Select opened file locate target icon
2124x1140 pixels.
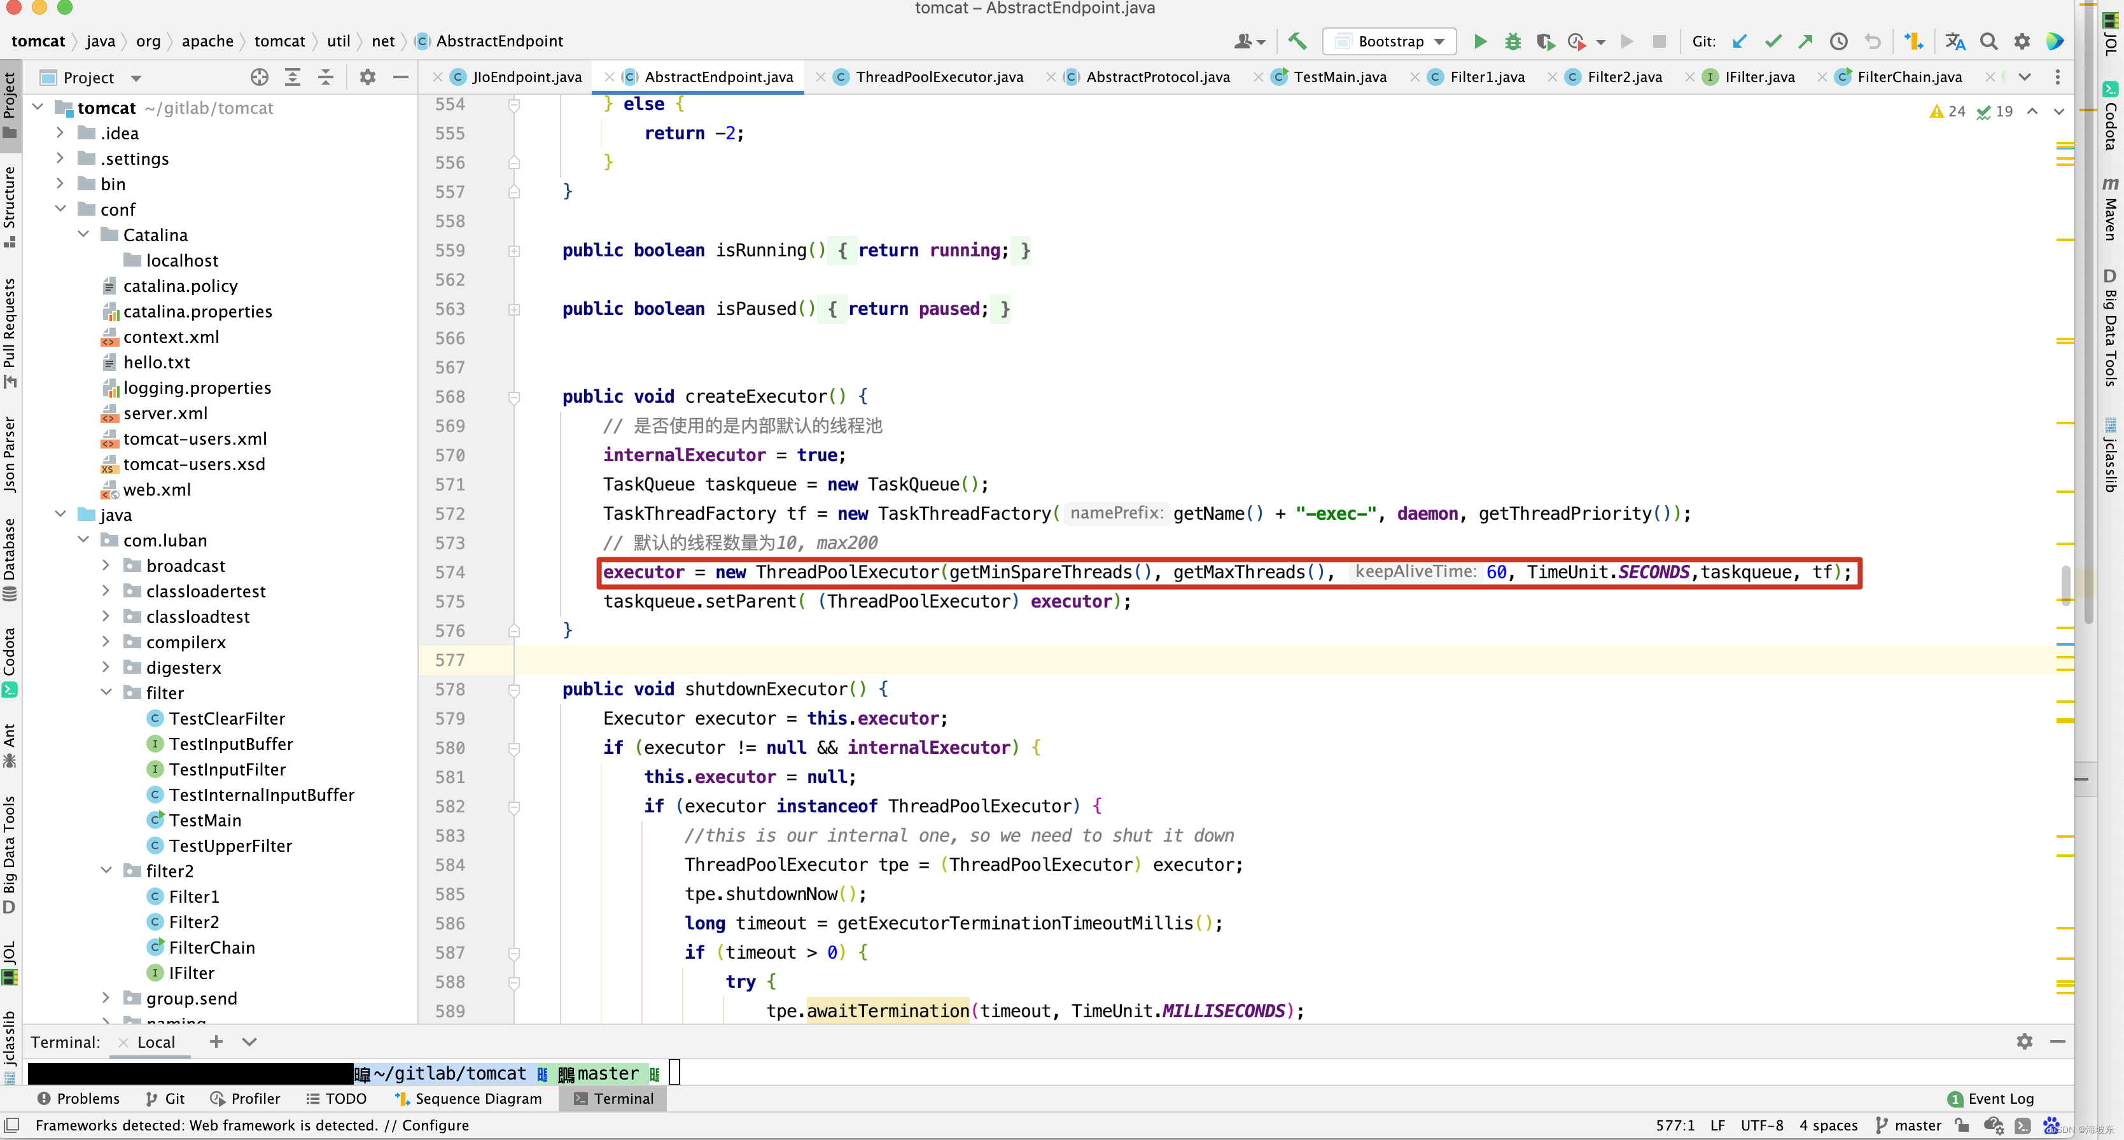(259, 78)
